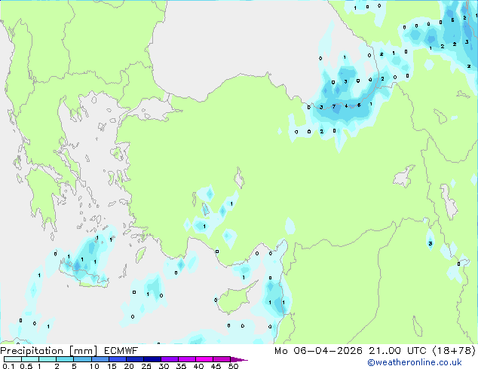Click the '15' legend scale label

pos(112,366)
